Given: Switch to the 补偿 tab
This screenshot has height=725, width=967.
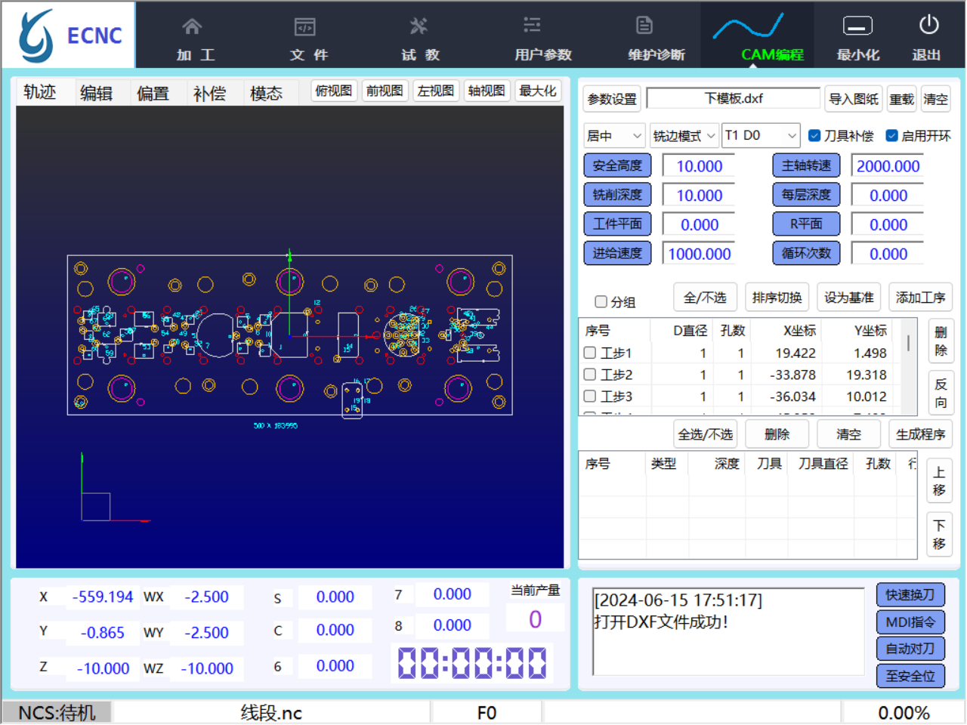Looking at the screenshot, I should tap(209, 93).
